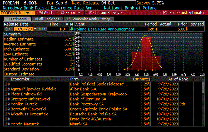Open the calendar picker next to release date

pos(35,29)
